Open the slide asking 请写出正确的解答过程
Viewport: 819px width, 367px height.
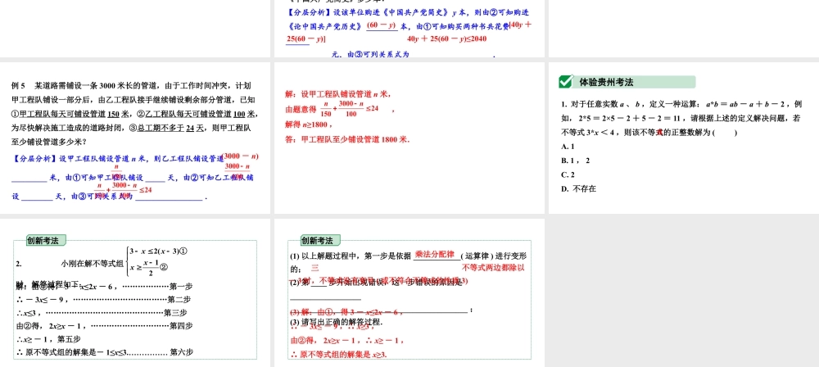coord(409,292)
